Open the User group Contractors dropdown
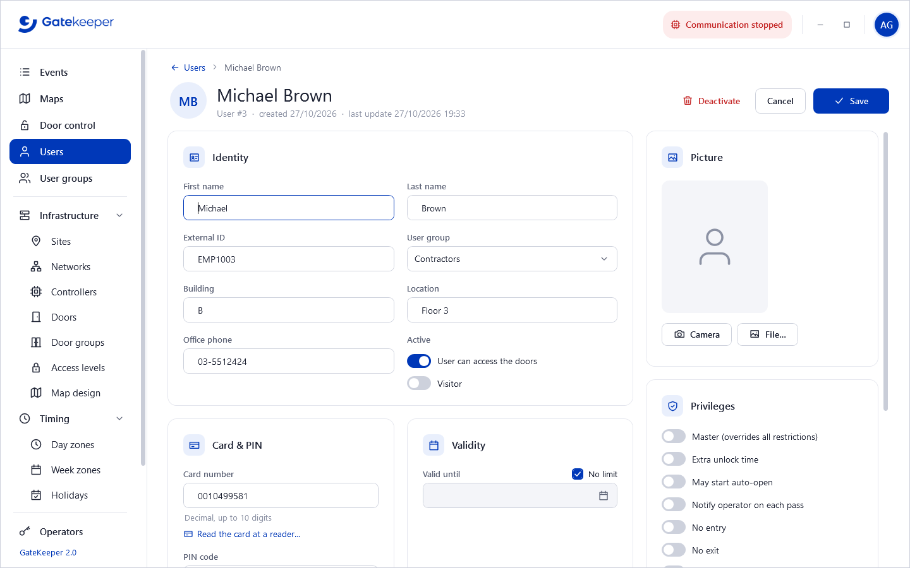The width and height of the screenshot is (910, 568). coord(512,259)
